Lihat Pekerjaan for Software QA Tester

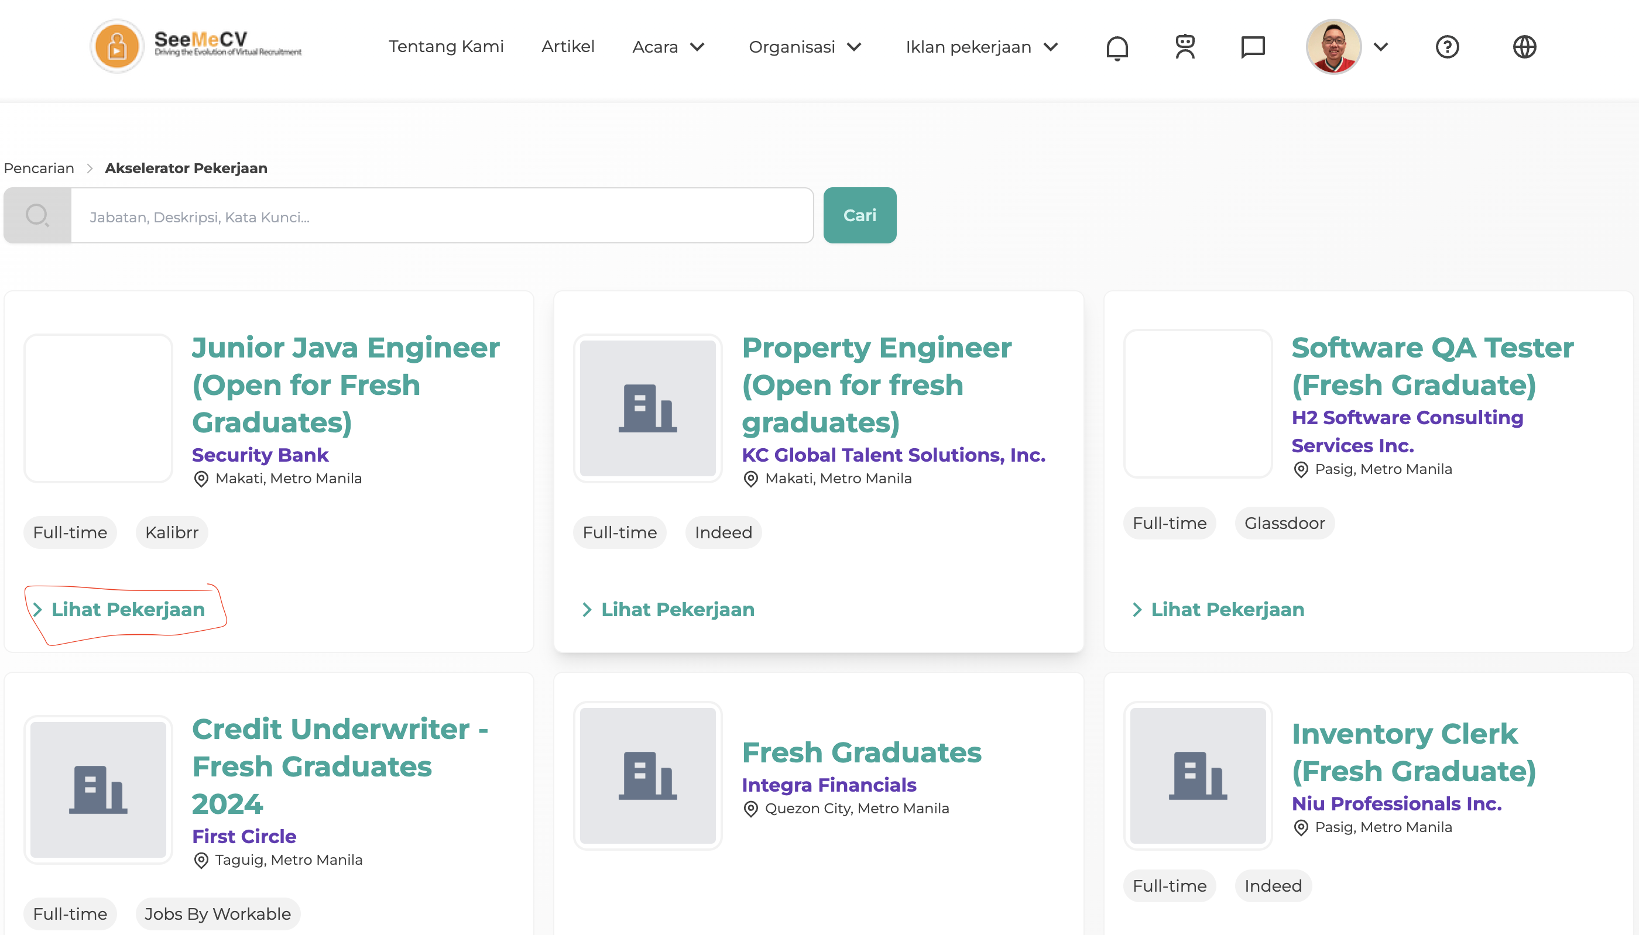(1227, 610)
